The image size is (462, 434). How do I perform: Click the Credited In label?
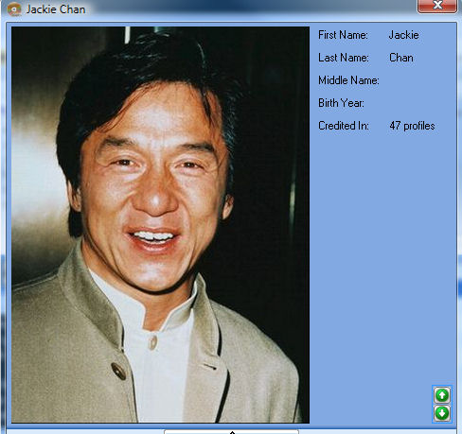coord(344,126)
